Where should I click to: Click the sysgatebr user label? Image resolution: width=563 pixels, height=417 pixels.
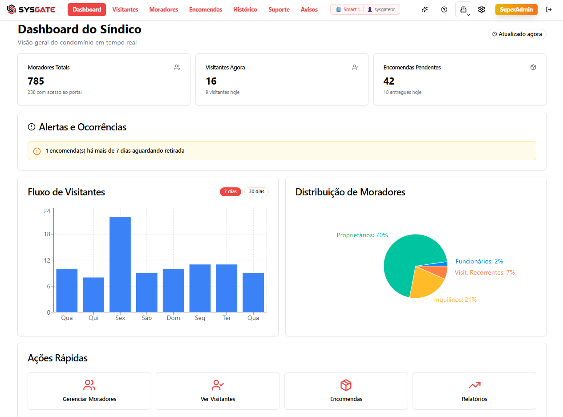[381, 9]
